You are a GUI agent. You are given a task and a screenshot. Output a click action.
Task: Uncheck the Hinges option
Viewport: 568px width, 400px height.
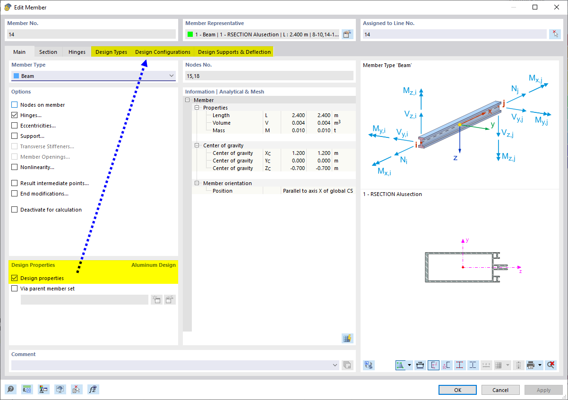click(15, 115)
